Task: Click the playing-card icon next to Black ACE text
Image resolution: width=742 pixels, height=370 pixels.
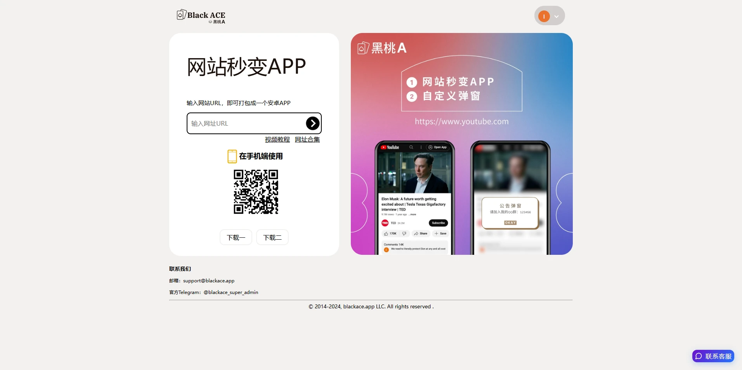Action: [x=181, y=15]
